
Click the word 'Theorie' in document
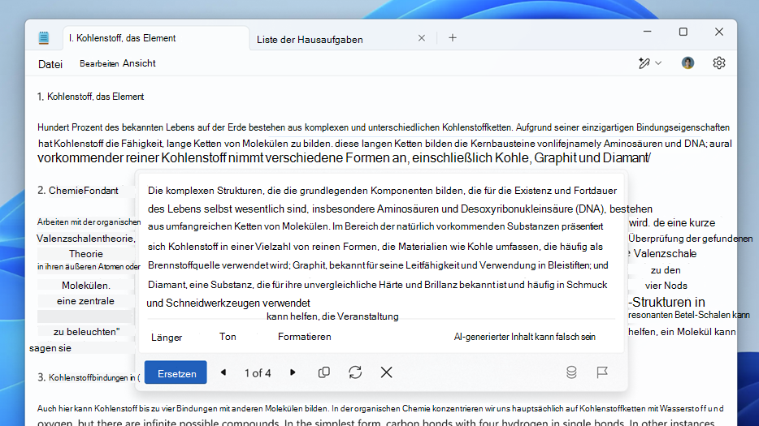(x=85, y=254)
